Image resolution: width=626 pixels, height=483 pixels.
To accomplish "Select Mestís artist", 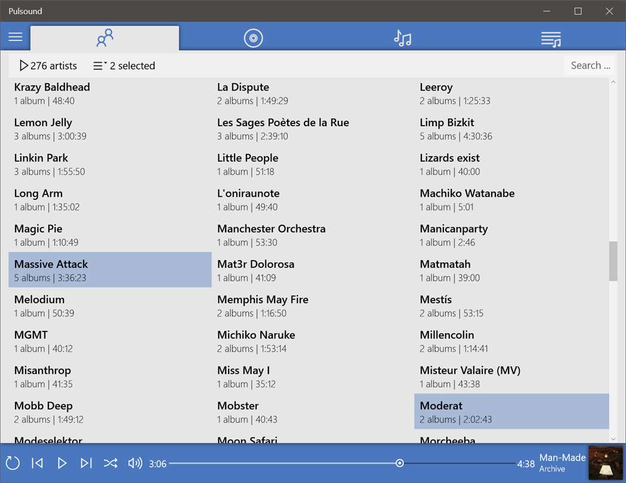I will pyautogui.click(x=511, y=305).
